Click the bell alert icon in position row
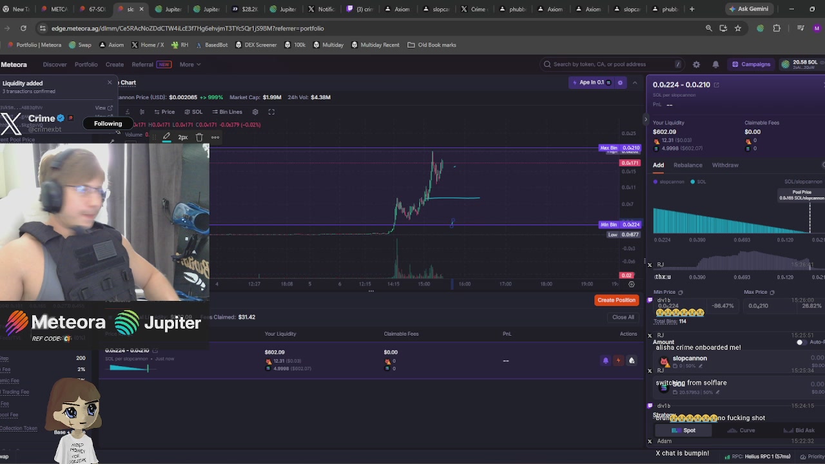 click(x=605, y=361)
